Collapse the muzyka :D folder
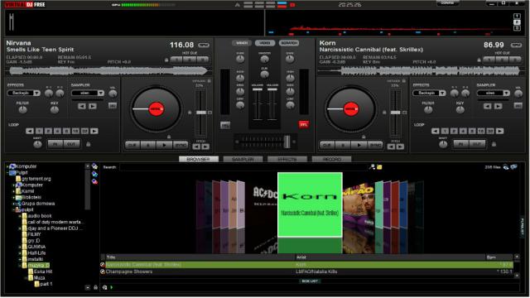This screenshot has height=298, width=530. tap(20, 266)
